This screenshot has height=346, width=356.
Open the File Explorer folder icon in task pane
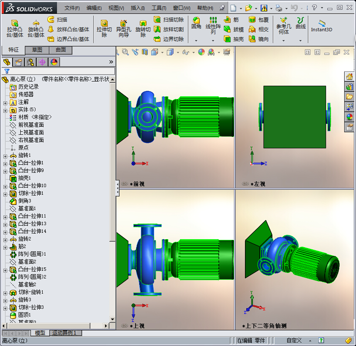(349, 97)
